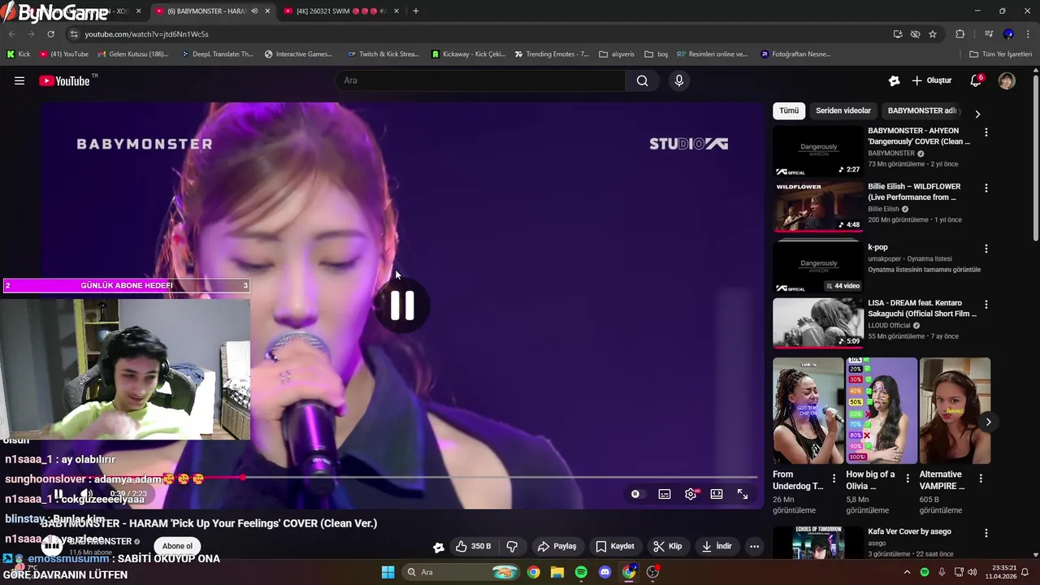Open the YouTube notifications bell
This screenshot has height=585, width=1040.
click(x=976, y=80)
